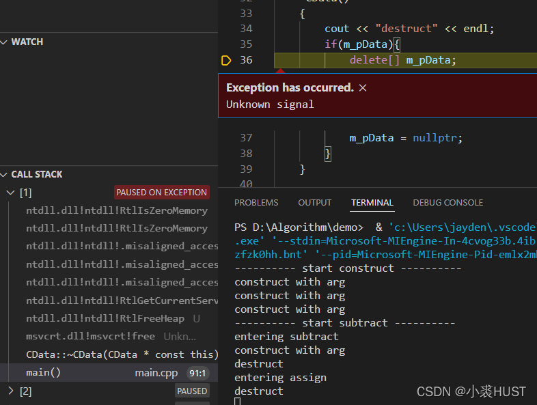This screenshot has width=537, height=405.
Task: Click the main.cpp 91:1 location badge
Action: (x=198, y=373)
